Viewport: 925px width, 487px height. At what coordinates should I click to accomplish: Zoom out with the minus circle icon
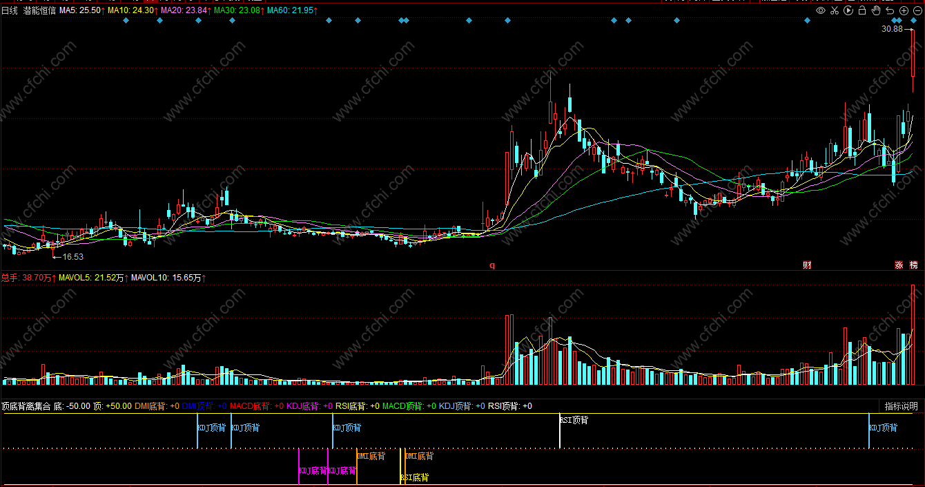(x=917, y=10)
